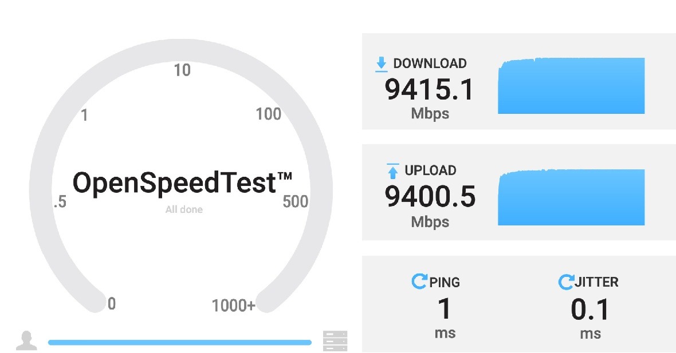Click the blue progress bar
This screenshot has width=676, height=353.
[x=180, y=342]
